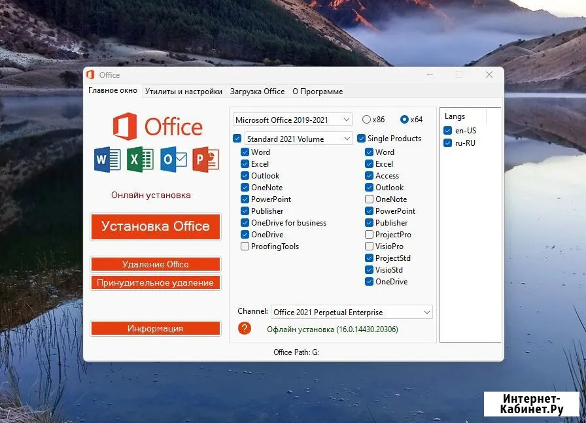Toggle the checkbox beside Standard 2021 Volume

click(x=237, y=139)
